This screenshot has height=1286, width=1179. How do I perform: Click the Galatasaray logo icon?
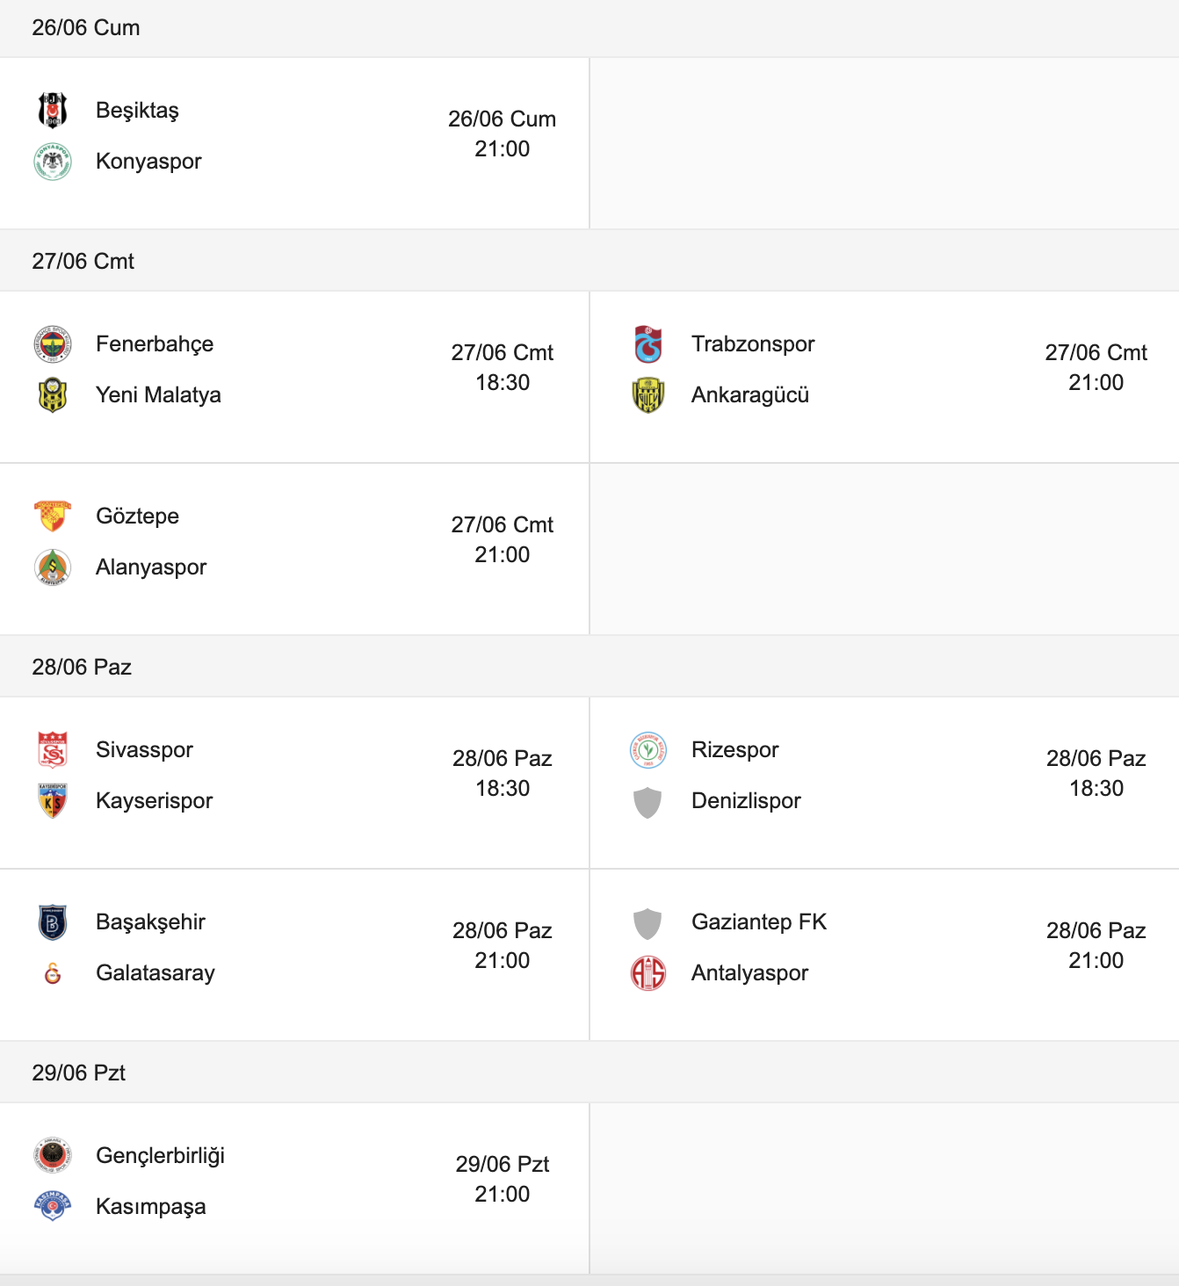tap(53, 973)
